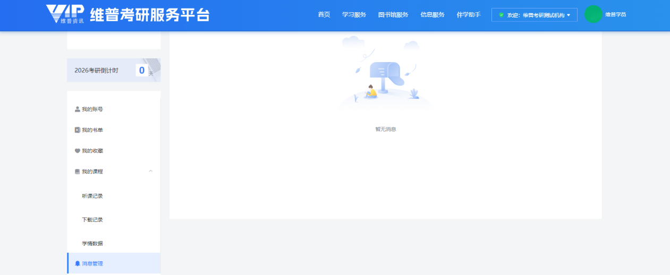670x275 pixels.
Task: Click the 维普学员 username link
Action: click(x=615, y=14)
